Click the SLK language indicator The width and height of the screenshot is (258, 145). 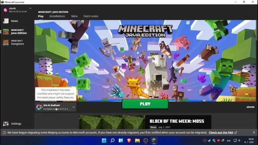(229, 141)
